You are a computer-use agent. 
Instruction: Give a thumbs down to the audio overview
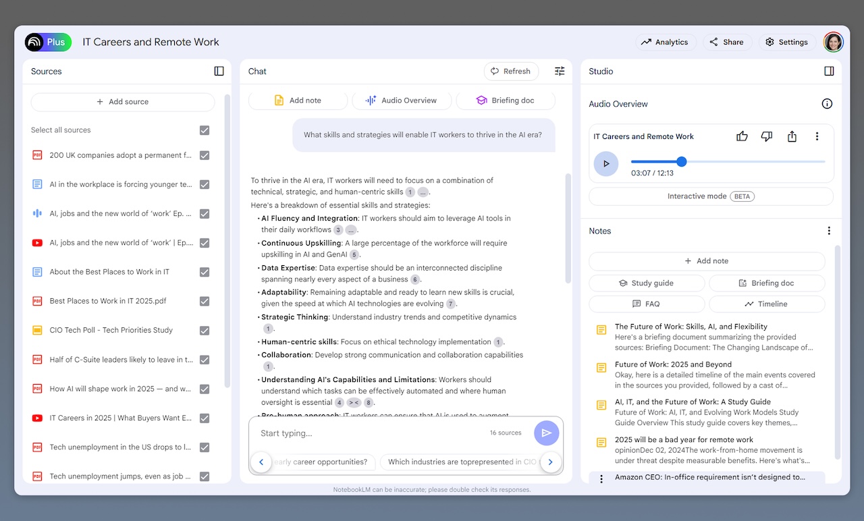[766, 136]
